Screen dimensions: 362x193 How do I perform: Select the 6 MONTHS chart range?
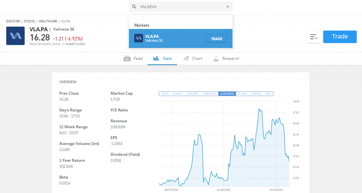click(x=227, y=94)
